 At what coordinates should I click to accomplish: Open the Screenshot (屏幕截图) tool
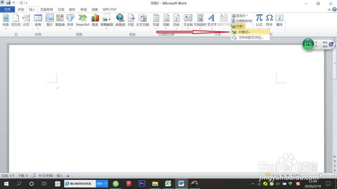click(107, 21)
